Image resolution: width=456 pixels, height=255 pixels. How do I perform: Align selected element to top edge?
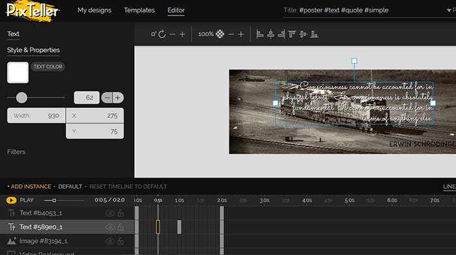[292, 34]
